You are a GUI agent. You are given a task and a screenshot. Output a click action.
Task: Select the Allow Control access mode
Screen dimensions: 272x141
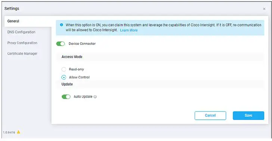pyautogui.click(x=64, y=77)
